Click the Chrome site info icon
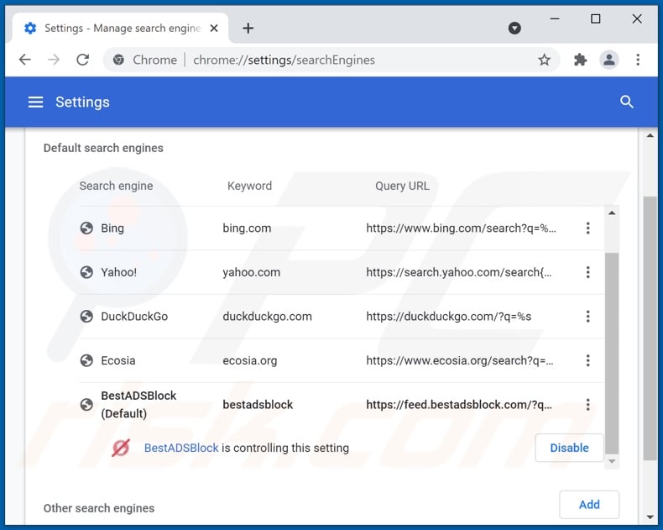The image size is (663, 530). pyautogui.click(x=118, y=60)
